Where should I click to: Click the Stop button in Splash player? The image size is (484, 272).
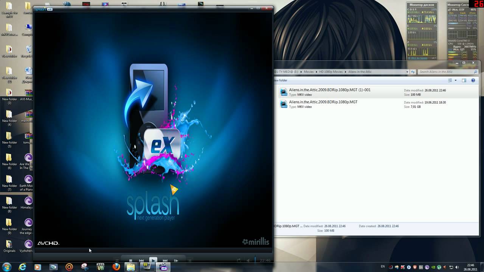pos(131,260)
